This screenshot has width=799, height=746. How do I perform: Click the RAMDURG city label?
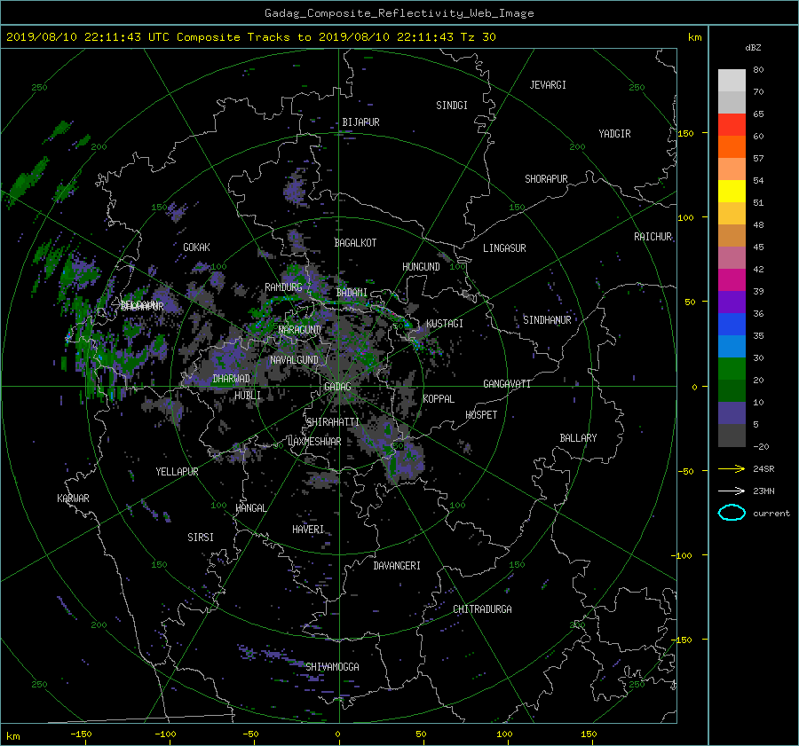[x=283, y=287]
